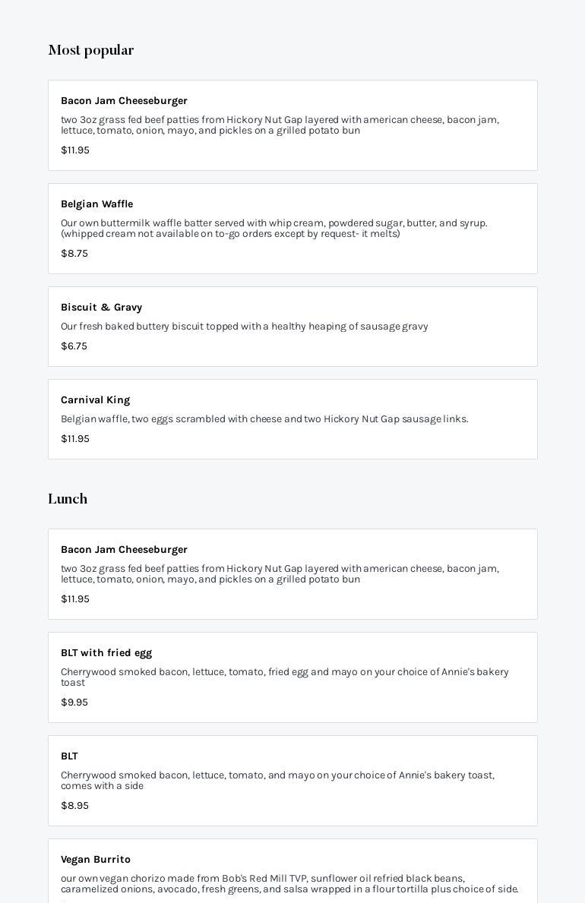Click the sausage gravy biscuit description
585x903 pixels.
point(244,327)
